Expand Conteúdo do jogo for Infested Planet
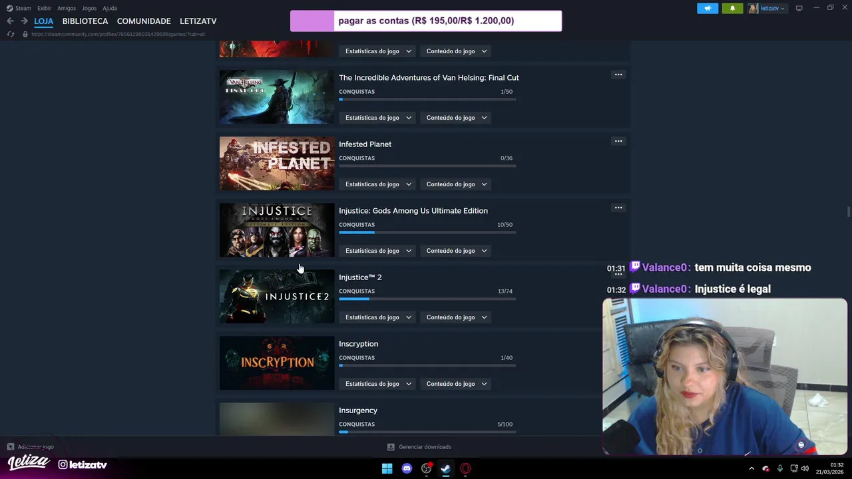The image size is (852, 479). 456,184
